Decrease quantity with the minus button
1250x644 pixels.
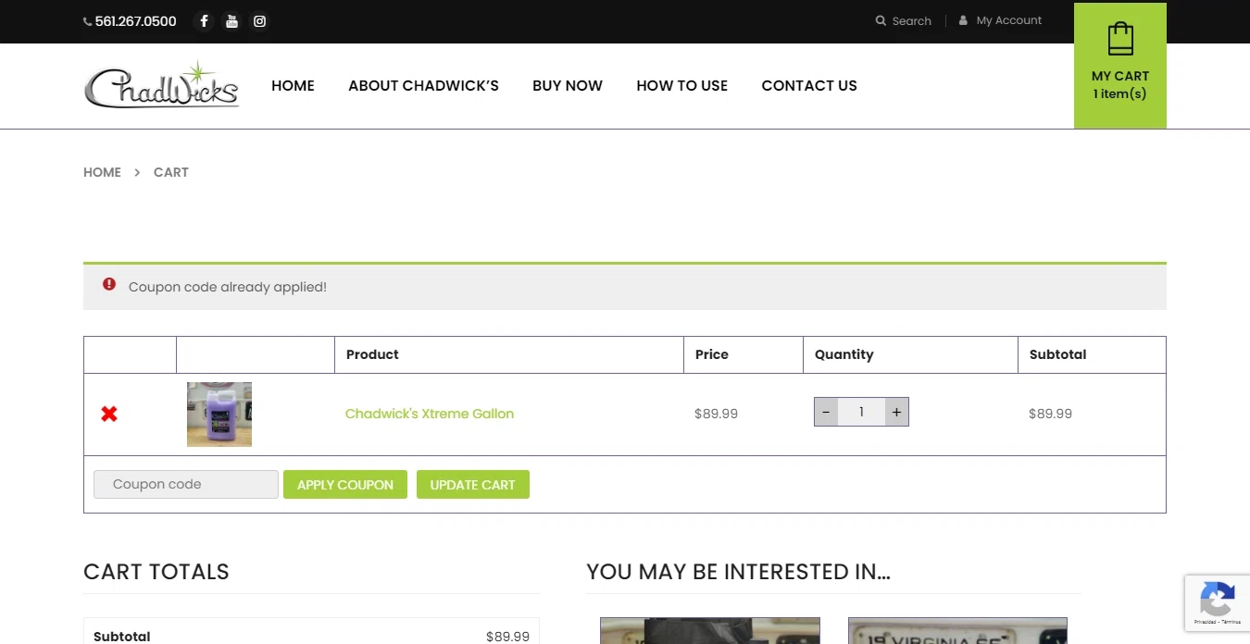(826, 412)
